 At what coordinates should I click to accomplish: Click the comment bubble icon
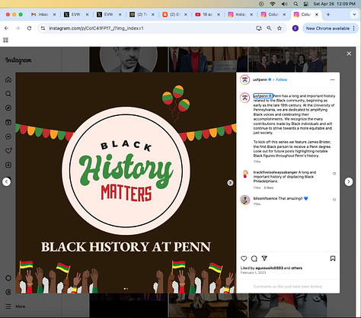click(254, 259)
